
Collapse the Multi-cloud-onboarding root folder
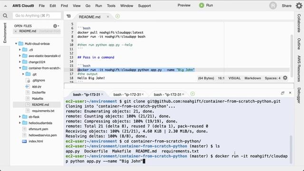(16, 44)
